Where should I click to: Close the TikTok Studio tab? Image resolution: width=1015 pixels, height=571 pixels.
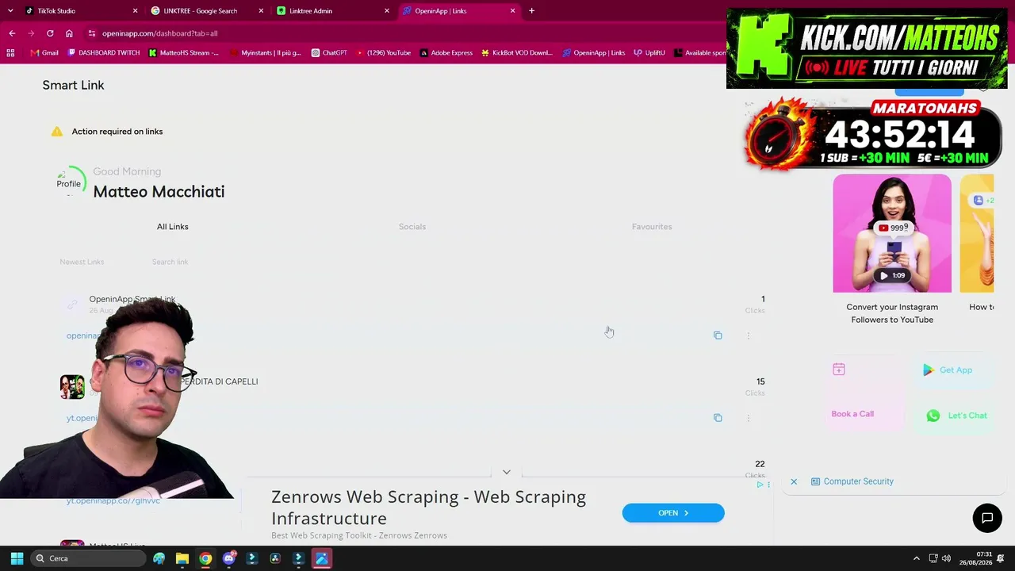(x=135, y=11)
